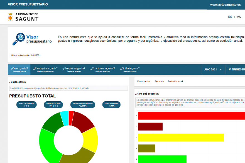Switch language to VA
This screenshot has height=163, width=245.
click(239, 17)
